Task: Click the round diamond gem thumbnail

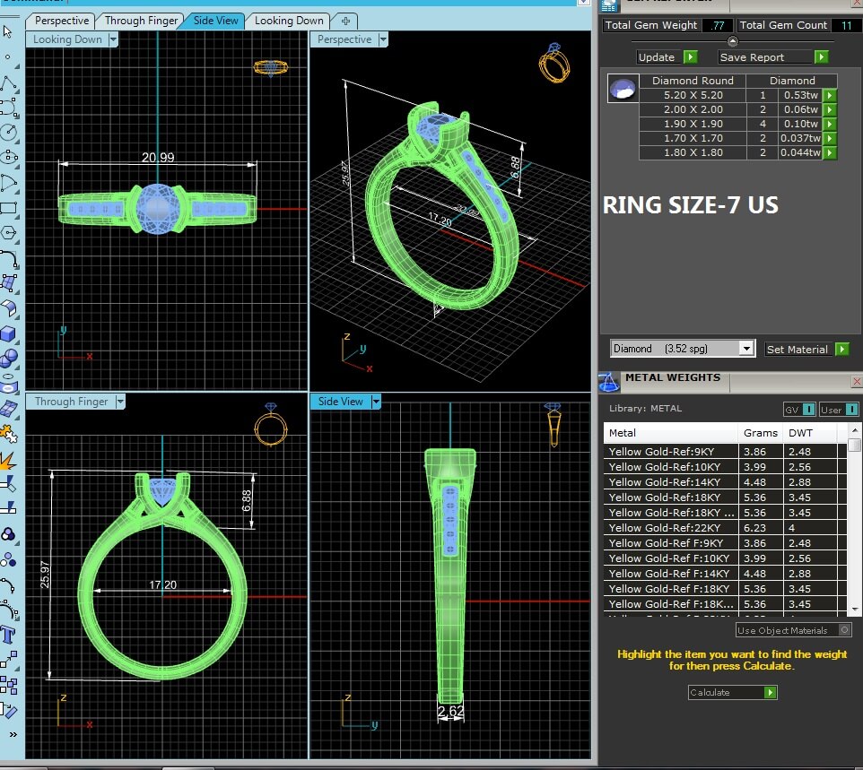Action: pyautogui.click(x=622, y=88)
